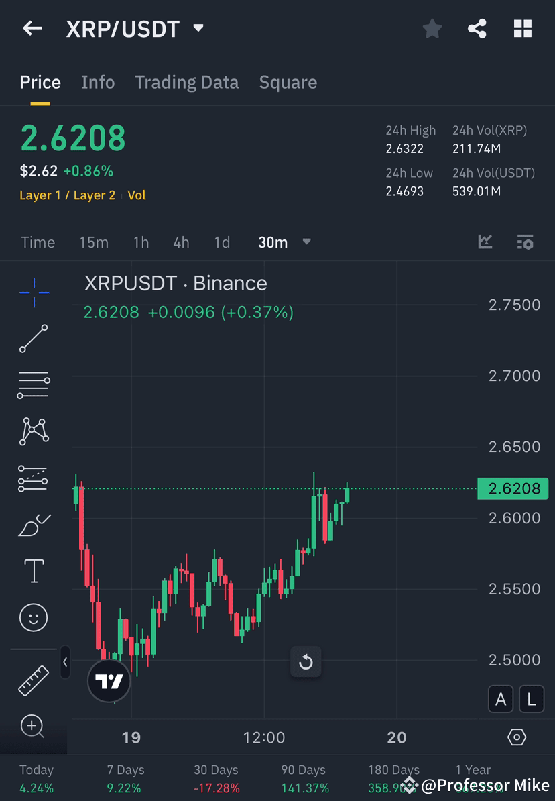Open the horizontal lines drawing tool

click(x=34, y=385)
